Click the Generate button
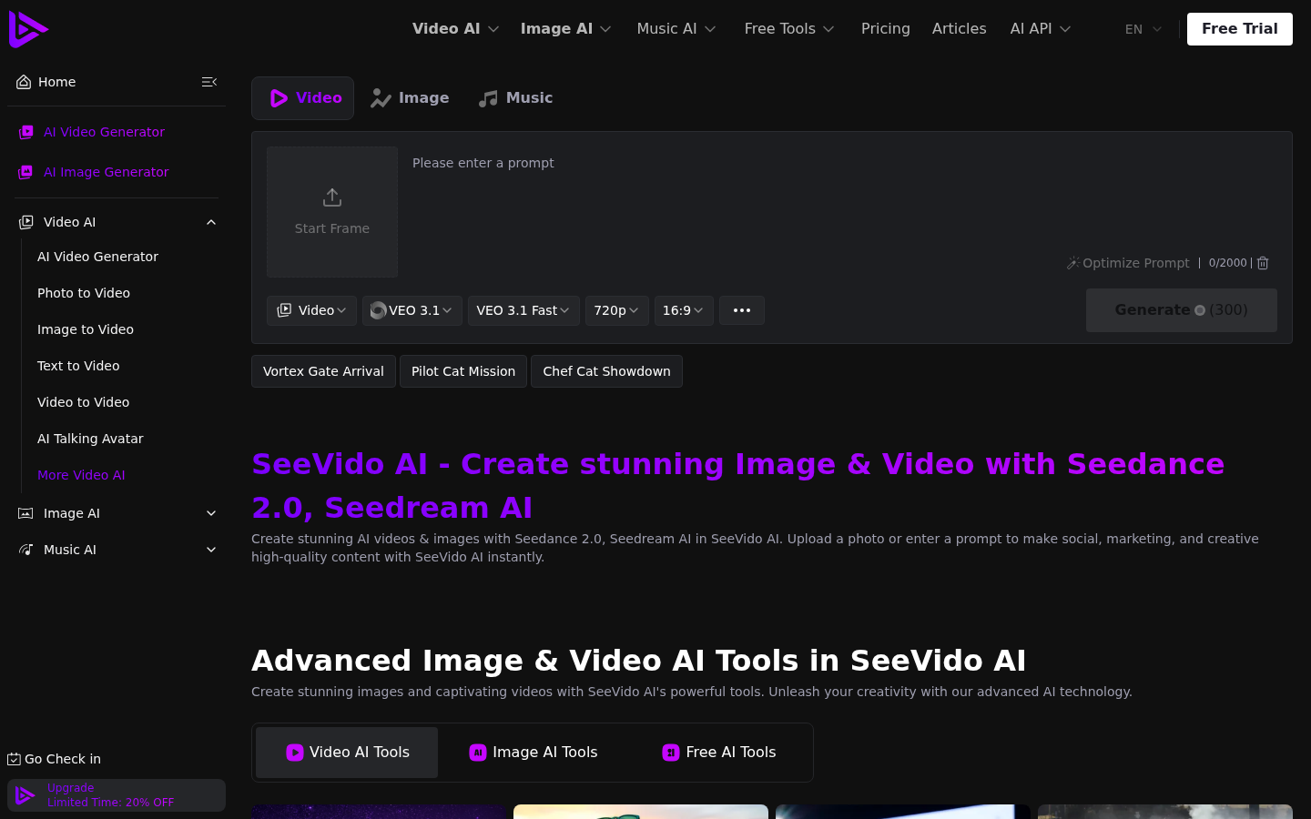The image size is (1311, 819). (x=1182, y=310)
